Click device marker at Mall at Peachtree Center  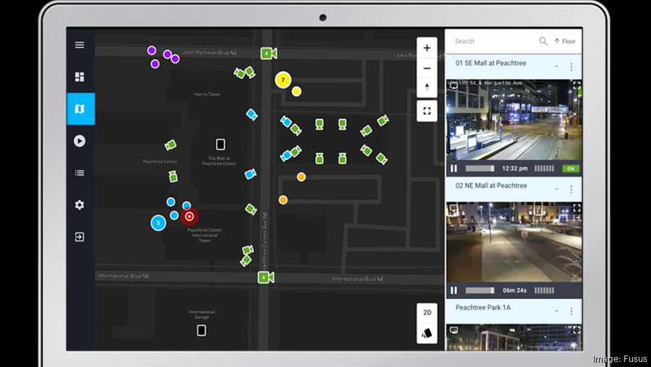pyautogui.click(x=221, y=144)
